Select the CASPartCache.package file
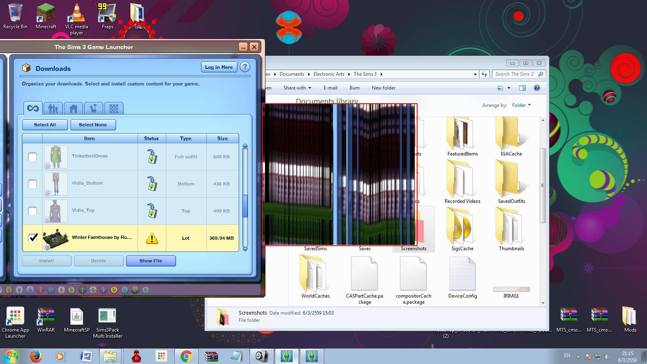 (x=365, y=279)
